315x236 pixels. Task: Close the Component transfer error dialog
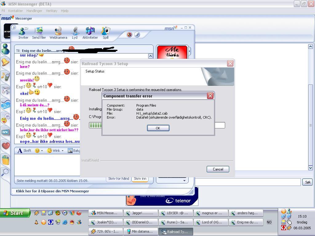(x=210, y=96)
